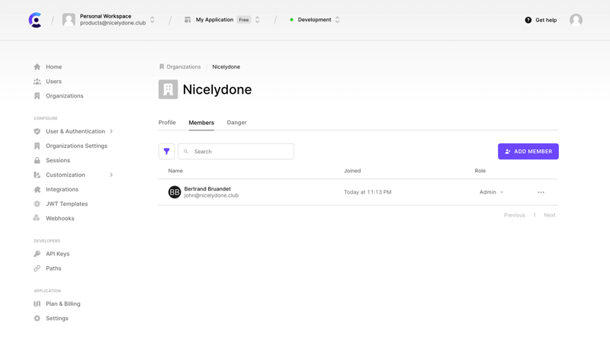Click the User & Authentication shield icon
The height and width of the screenshot is (350, 610).
pos(37,131)
